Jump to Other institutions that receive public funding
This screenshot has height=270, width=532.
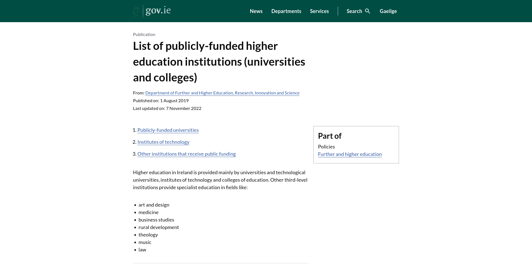tap(186, 154)
